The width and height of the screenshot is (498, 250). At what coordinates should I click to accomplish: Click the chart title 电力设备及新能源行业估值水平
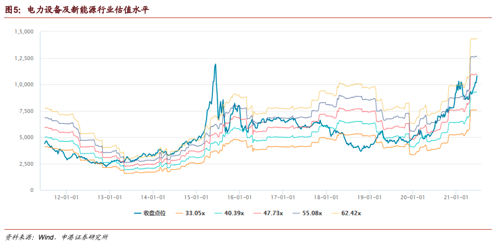click(x=88, y=10)
